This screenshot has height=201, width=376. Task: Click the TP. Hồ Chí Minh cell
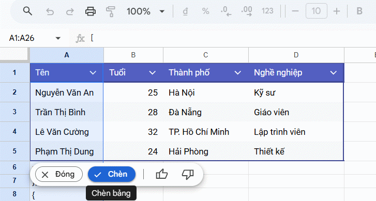click(x=206, y=132)
